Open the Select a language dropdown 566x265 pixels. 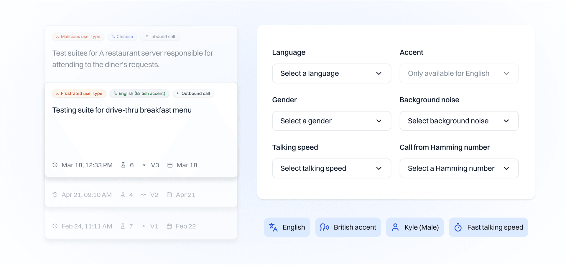point(331,74)
